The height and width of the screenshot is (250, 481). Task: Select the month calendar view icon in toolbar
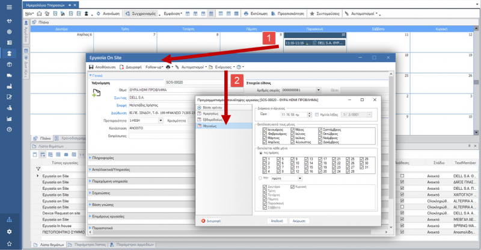(211, 13)
